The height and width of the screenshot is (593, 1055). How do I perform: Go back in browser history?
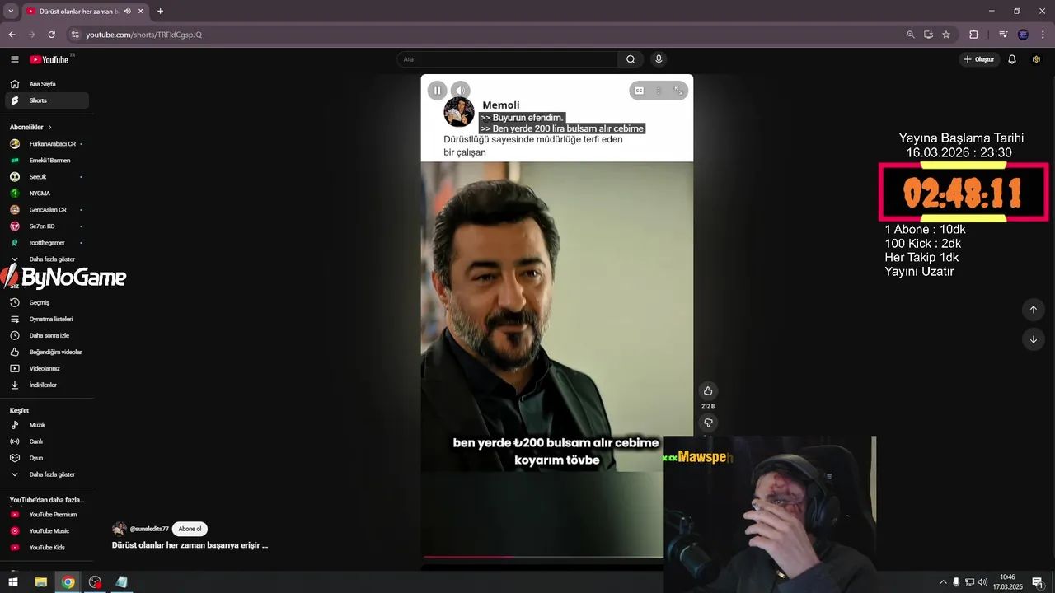(x=12, y=35)
